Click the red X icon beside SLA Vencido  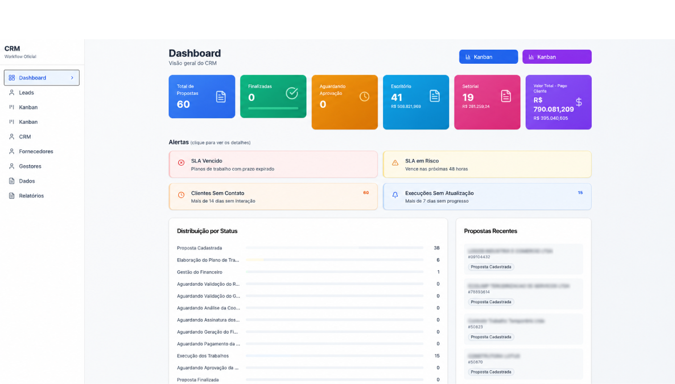181,162
